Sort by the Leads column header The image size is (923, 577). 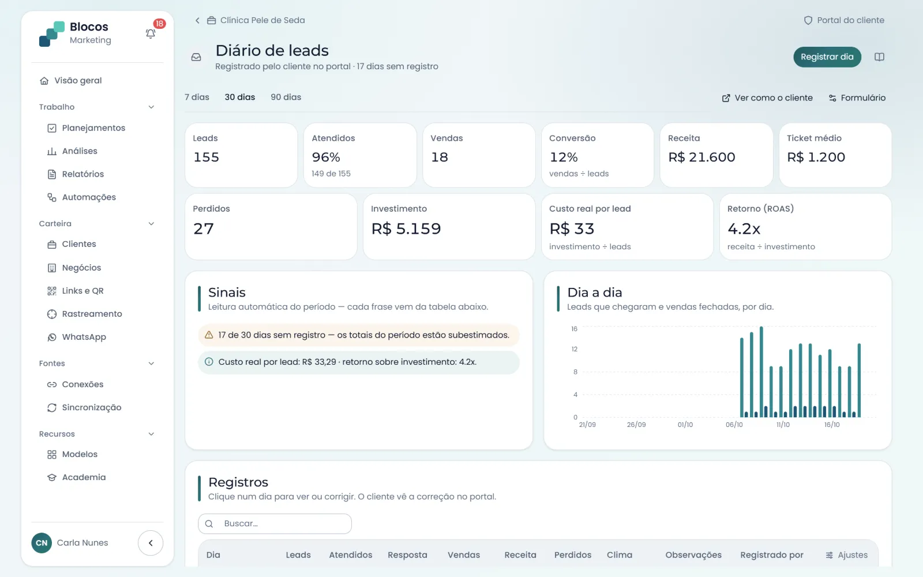pyautogui.click(x=298, y=555)
